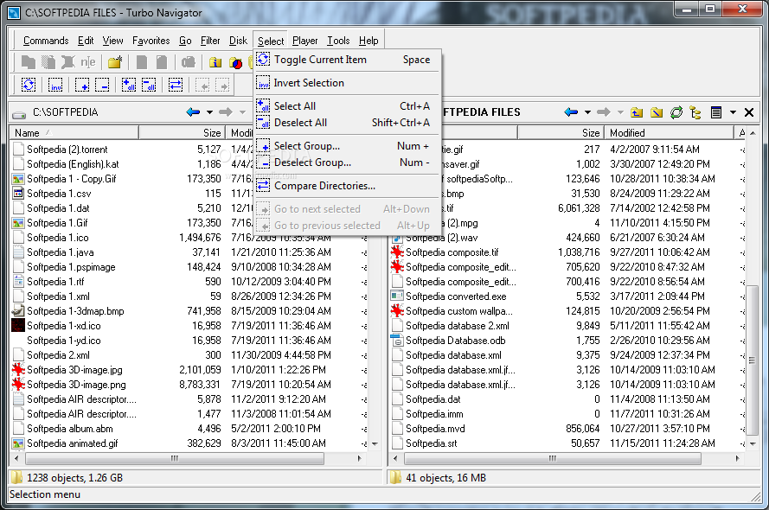The height and width of the screenshot is (510, 769).
Task: Choose Select All in the Select menu
Action: (x=347, y=105)
